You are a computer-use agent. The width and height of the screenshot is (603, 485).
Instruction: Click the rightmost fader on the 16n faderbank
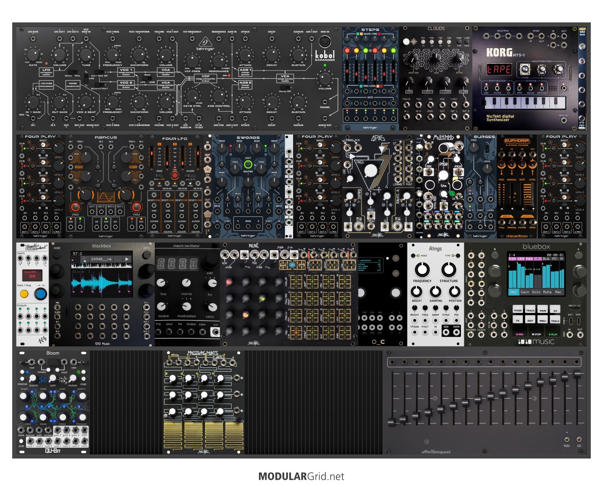577,375
